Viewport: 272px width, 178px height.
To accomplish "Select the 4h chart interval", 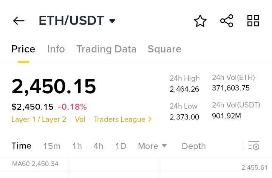I will click(x=98, y=146).
